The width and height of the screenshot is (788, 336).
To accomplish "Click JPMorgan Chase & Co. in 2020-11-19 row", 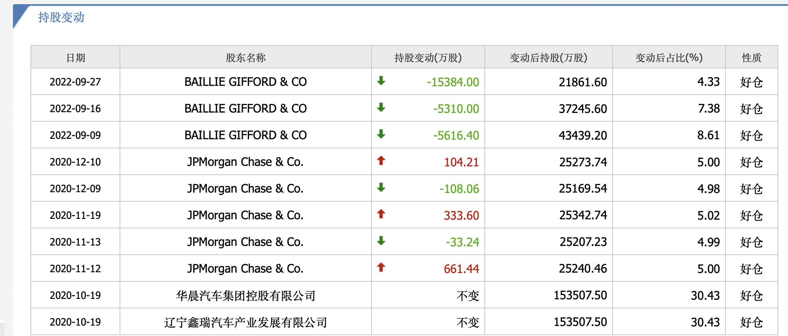I will point(245,215).
